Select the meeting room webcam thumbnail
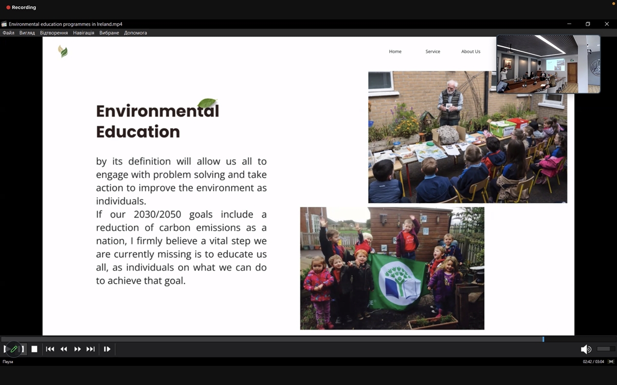 548,64
